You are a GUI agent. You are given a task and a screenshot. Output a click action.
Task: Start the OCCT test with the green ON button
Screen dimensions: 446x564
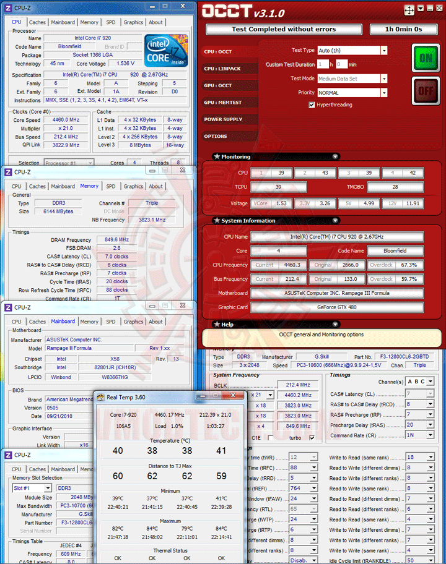coord(426,58)
